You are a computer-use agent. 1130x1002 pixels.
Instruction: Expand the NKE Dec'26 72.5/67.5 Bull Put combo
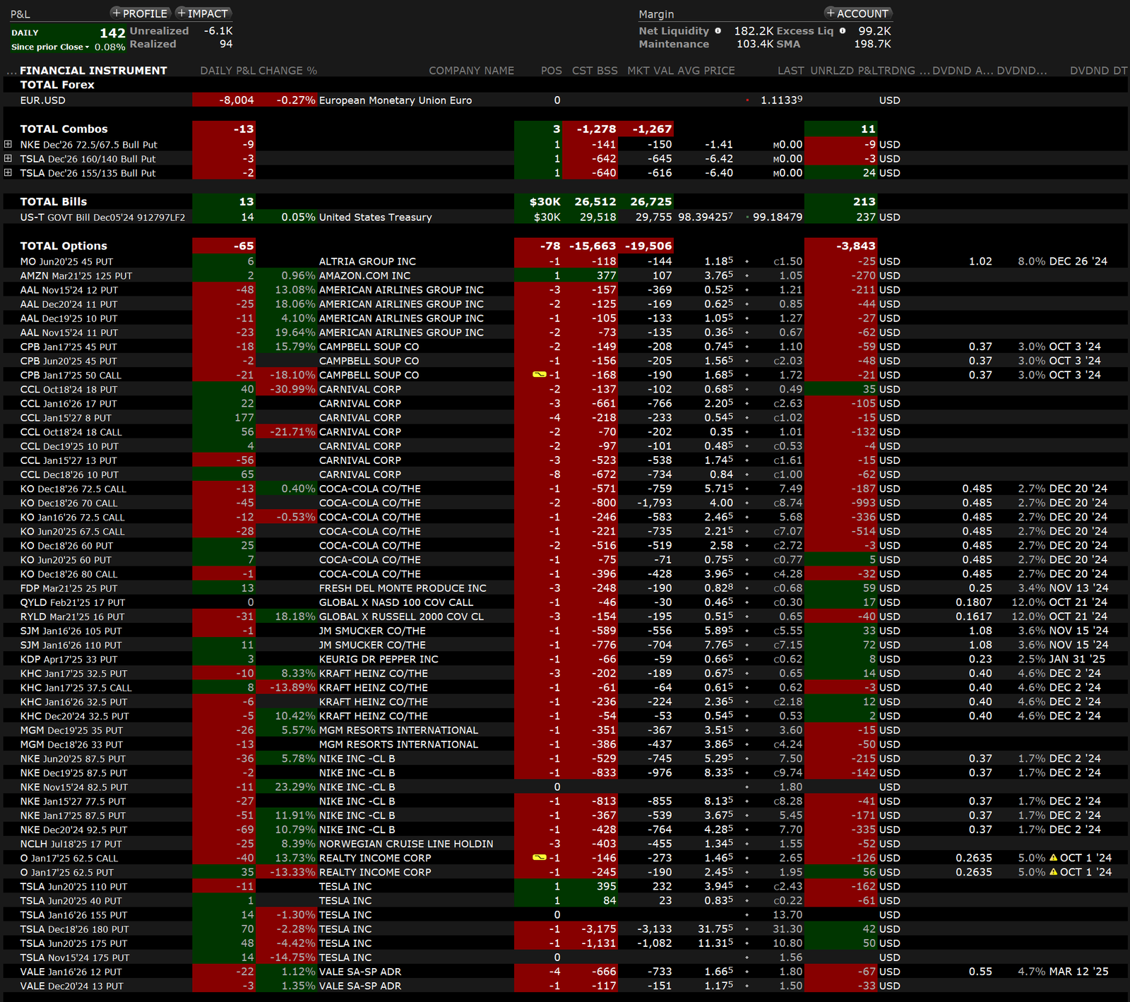click(8, 144)
